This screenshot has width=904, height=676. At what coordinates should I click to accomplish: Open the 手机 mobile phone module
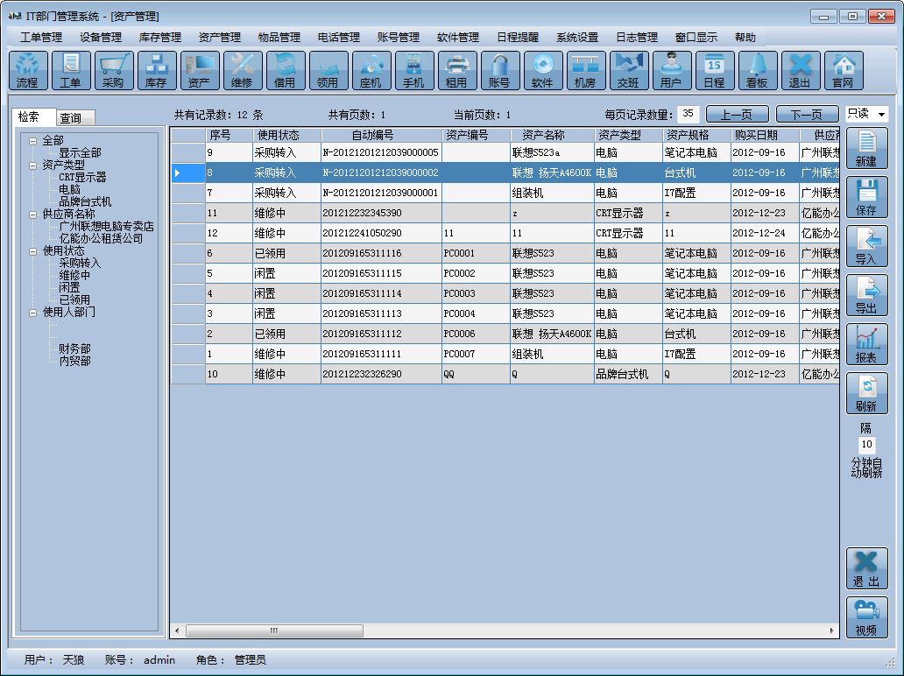(413, 70)
